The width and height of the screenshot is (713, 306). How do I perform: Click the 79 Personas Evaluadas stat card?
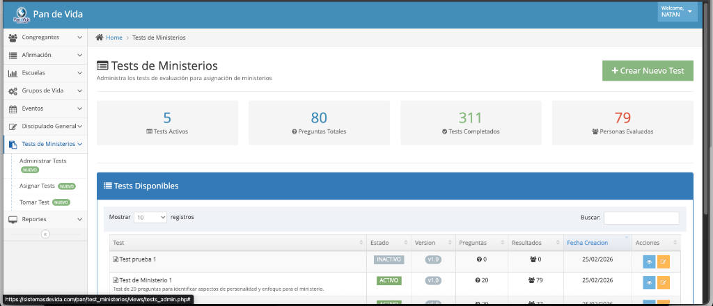[x=622, y=123]
